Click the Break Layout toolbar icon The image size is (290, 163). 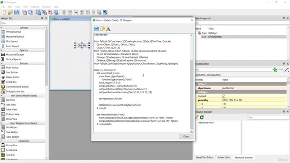coord(99,12)
